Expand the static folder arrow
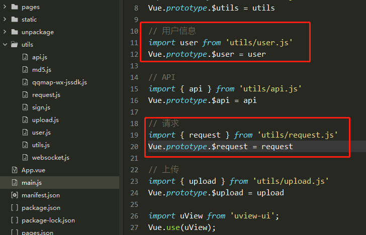The width and height of the screenshot is (366, 235). click(5, 19)
